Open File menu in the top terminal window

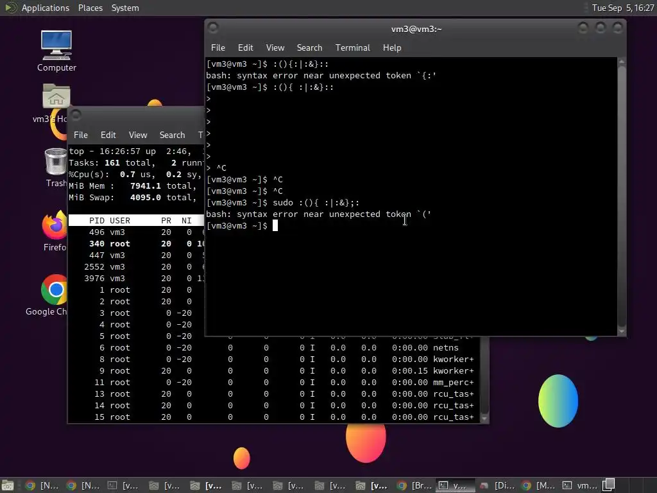(x=80, y=135)
